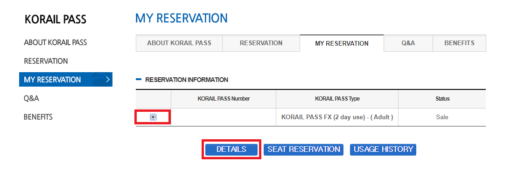This screenshot has height=170, width=532.
Task: Click the KORAIL PASS sidebar heading
Action: click(56, 20)
